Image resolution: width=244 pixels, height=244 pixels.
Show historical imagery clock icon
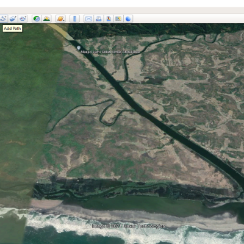(37, 19)
